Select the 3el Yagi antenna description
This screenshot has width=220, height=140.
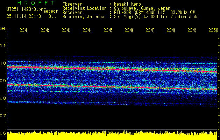tap(156, 17)
